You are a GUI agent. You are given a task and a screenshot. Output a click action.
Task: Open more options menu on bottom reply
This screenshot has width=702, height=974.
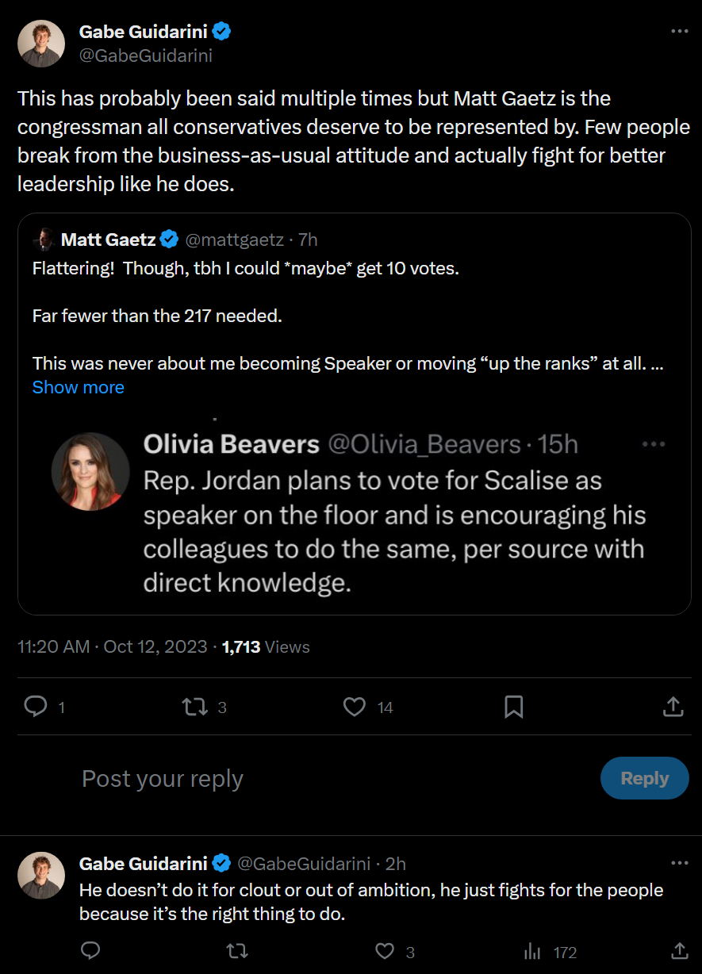[x=680, y=863]
